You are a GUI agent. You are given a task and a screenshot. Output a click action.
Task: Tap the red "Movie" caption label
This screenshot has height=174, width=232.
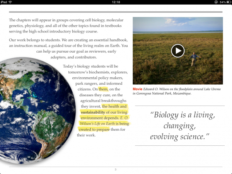(138, 89)
